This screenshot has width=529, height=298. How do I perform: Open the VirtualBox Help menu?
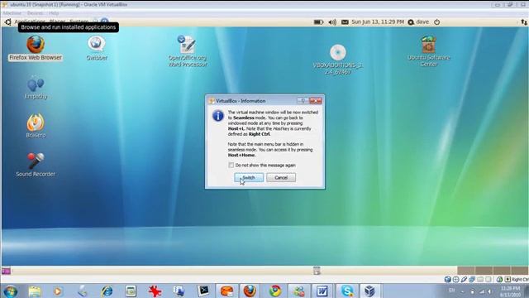(54, 13)
